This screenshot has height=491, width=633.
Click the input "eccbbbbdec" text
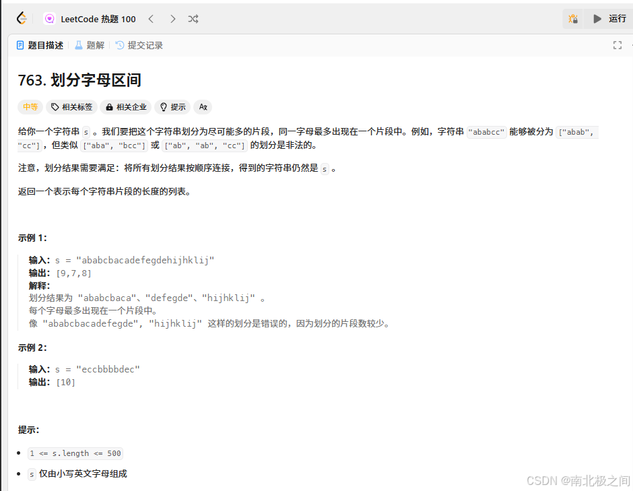point(108,370)
